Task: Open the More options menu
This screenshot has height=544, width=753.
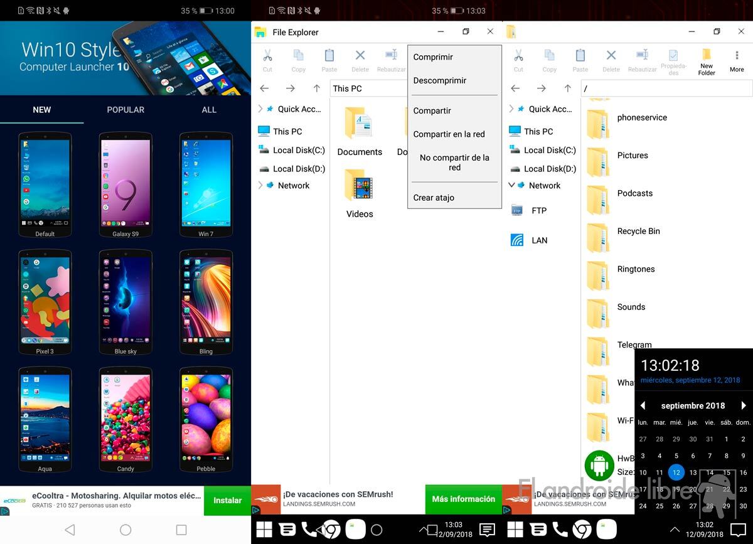Action: (737, 60)
